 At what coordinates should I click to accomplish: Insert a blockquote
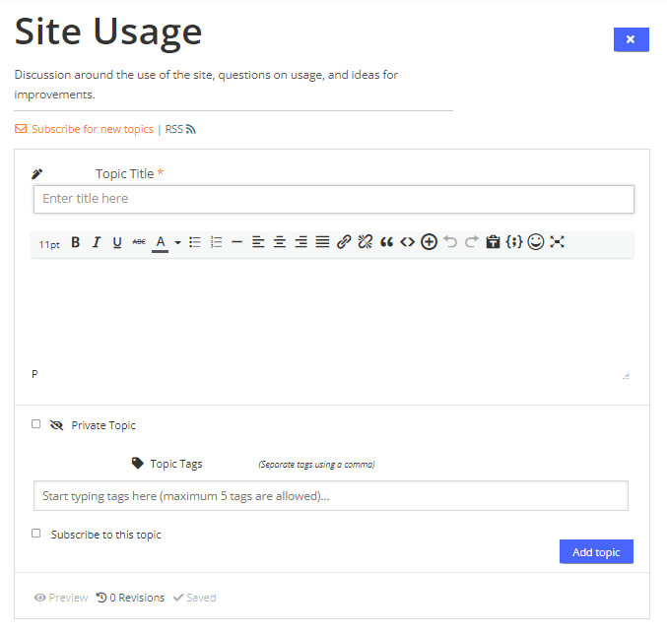386,242
